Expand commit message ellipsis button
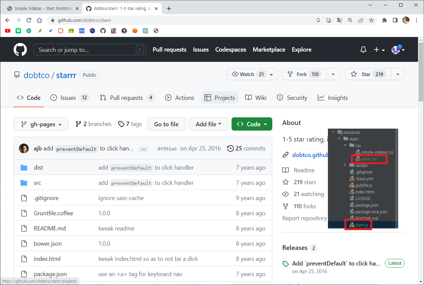Viewport: 424px width, 285px height. pyautogui.click(x=143, y=149)
